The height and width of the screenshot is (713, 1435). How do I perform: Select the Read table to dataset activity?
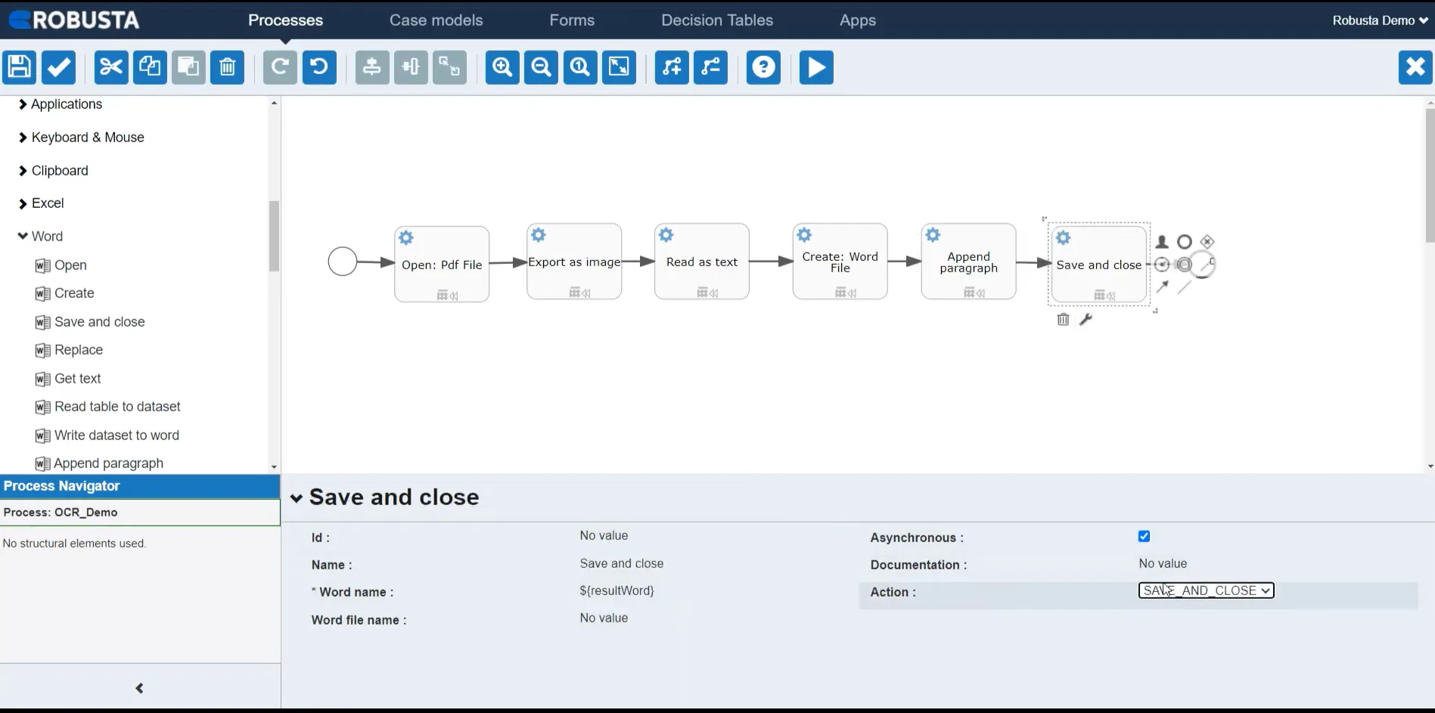point(107,407)
